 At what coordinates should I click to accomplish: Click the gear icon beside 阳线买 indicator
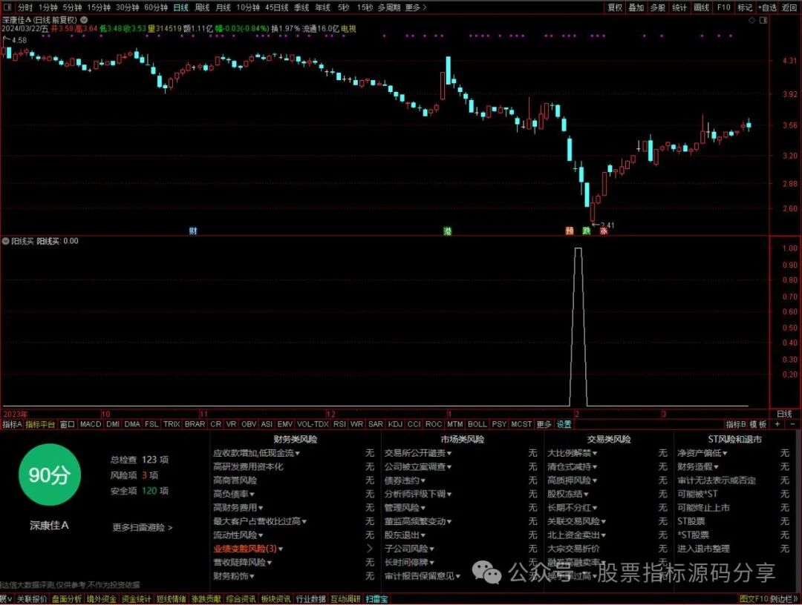[6, 241]
